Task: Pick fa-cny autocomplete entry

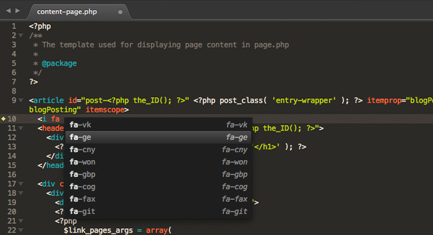Action: (x=158, y=150)
